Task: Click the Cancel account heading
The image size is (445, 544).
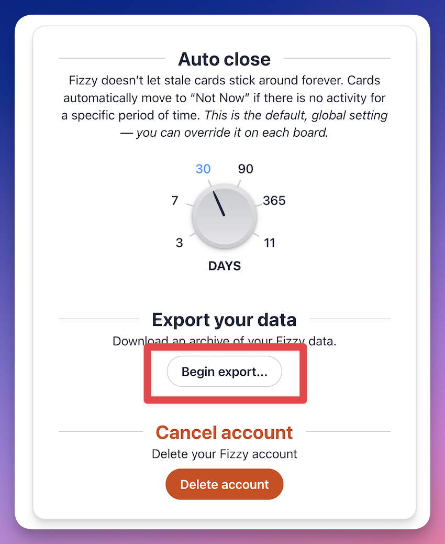Action: pos(224,433)
